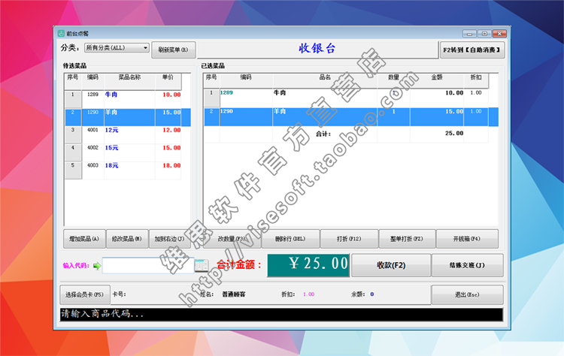The width and height of the screenshot is (564, 356).
Task: Click the 品名 column header in selected dishes
Action: 325,77
